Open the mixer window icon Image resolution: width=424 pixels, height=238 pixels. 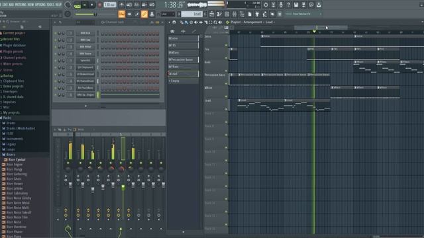click(x=235, y=14)
